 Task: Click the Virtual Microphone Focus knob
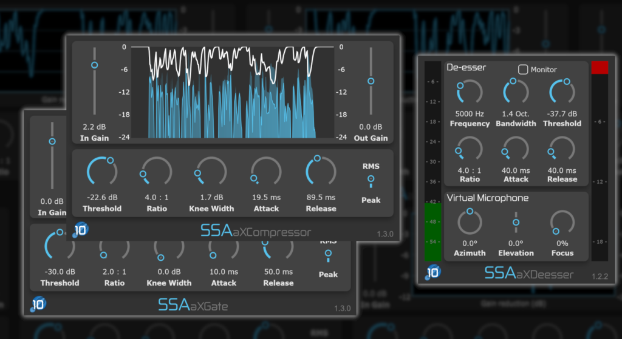click(x=562, y=222)
